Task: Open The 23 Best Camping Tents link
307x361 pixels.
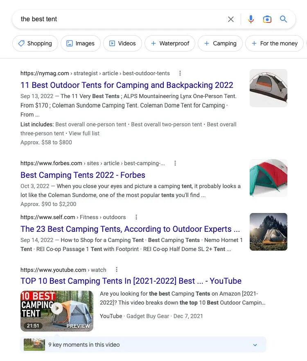Action: point(130,229)
